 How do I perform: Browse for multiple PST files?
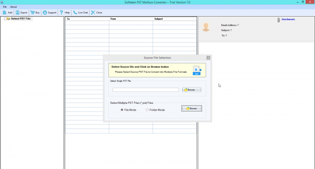[x=191, y=108]
